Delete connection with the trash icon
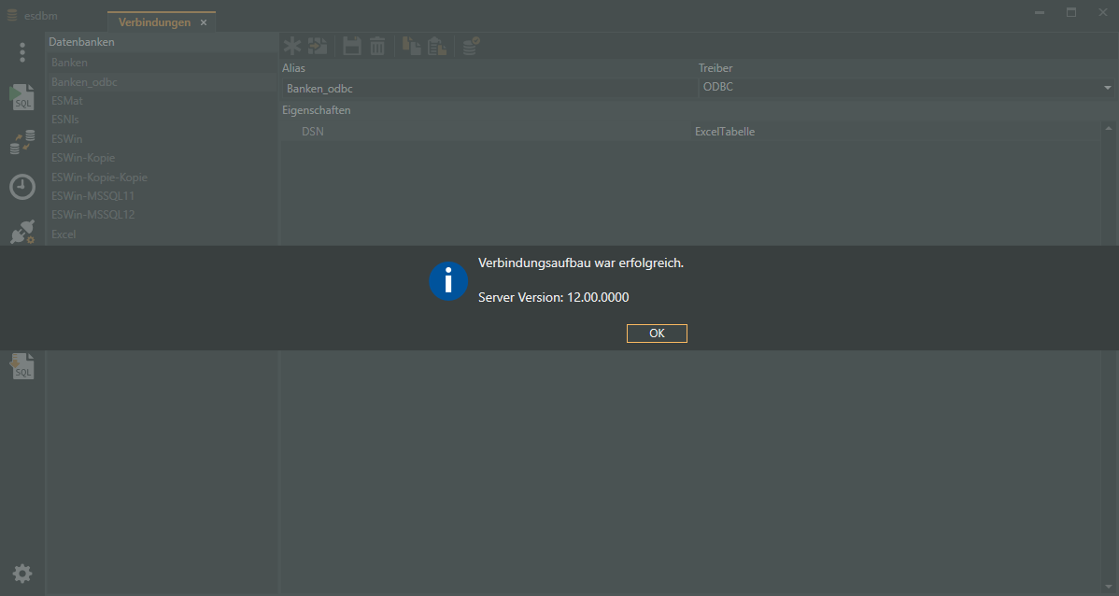The width and height of the screenshot is (1119, 596). click(x=377, y=46)
